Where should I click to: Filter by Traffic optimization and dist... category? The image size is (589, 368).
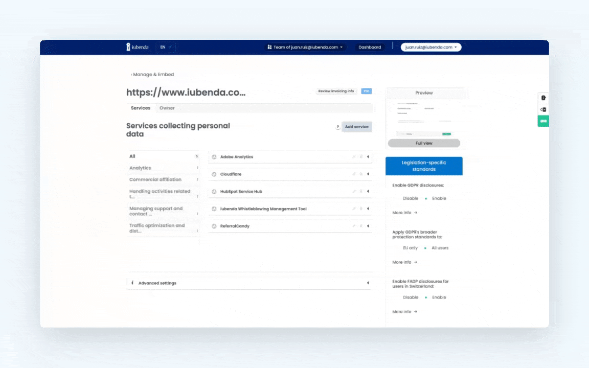tap(164, 228)
